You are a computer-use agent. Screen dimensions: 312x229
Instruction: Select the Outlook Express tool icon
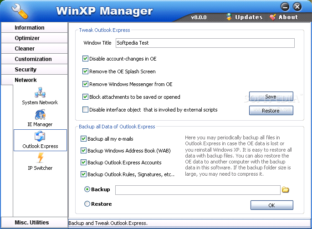(40, 136)
